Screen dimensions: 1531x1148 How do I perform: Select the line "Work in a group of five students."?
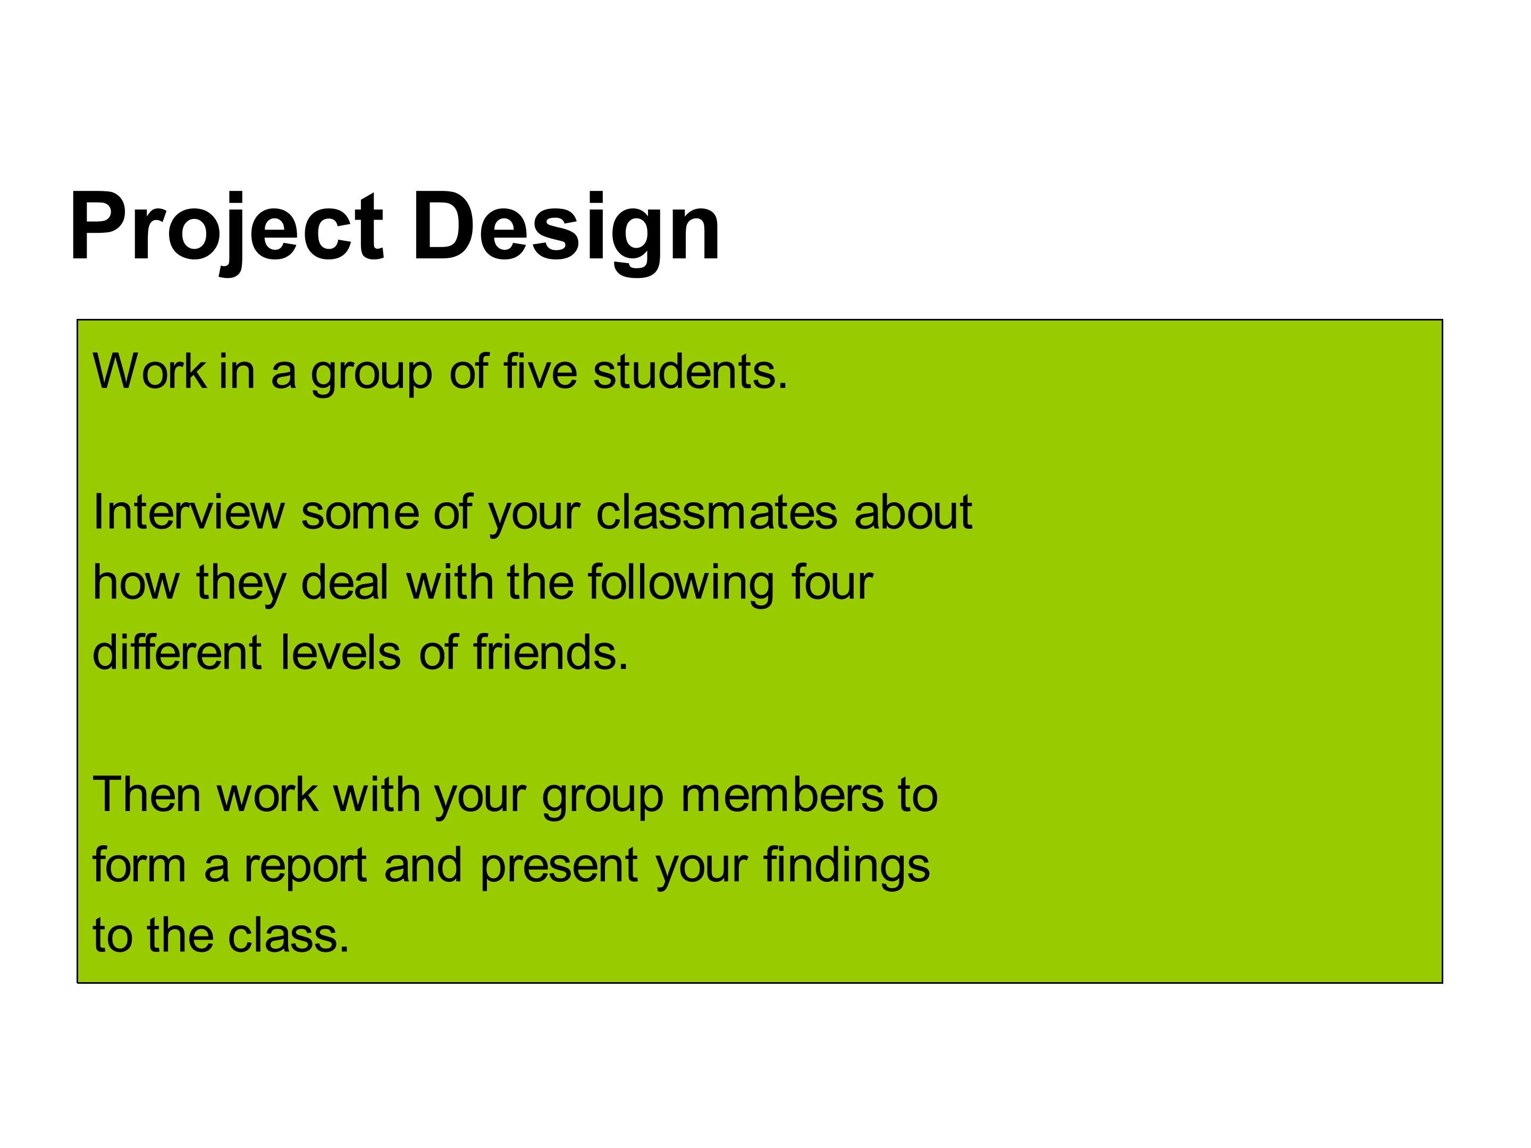(x=440, y=372)
